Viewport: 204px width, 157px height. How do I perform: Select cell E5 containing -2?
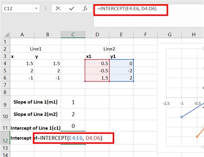tap(121, 70)
